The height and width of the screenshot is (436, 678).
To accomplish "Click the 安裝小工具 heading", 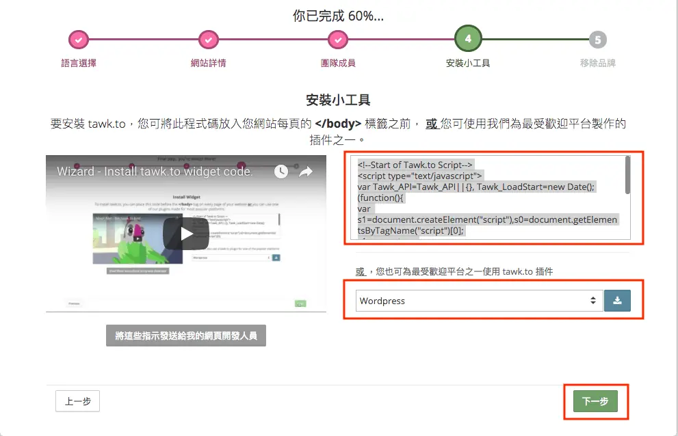I will [338, 100].
